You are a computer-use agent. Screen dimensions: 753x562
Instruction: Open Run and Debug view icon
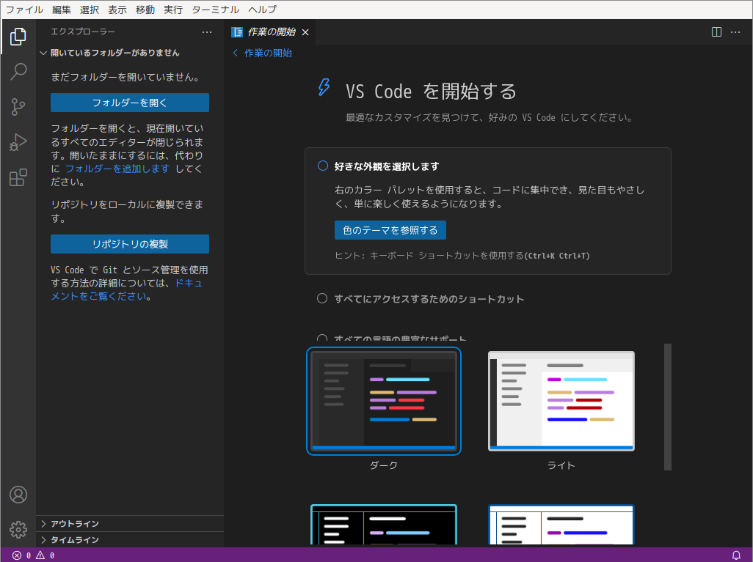coord(18,142)
